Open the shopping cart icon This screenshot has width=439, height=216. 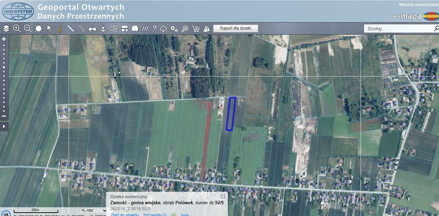[196, 28]
